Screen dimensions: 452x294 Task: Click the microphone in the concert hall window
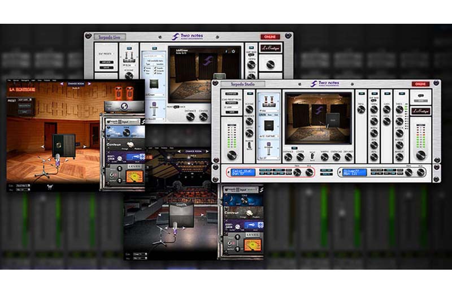click(x=175, y=228)
